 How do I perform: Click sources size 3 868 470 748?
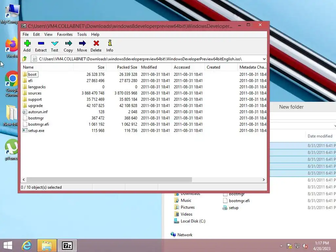93,93
